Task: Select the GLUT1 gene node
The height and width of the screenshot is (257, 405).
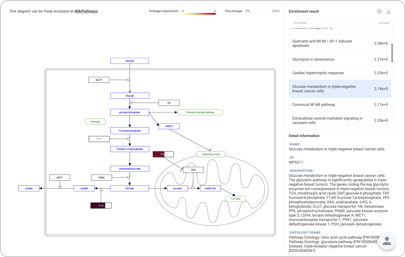Action: (x=99, y=80)
